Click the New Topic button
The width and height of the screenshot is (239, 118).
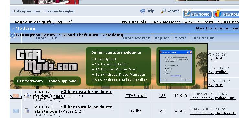pos(197,14)
